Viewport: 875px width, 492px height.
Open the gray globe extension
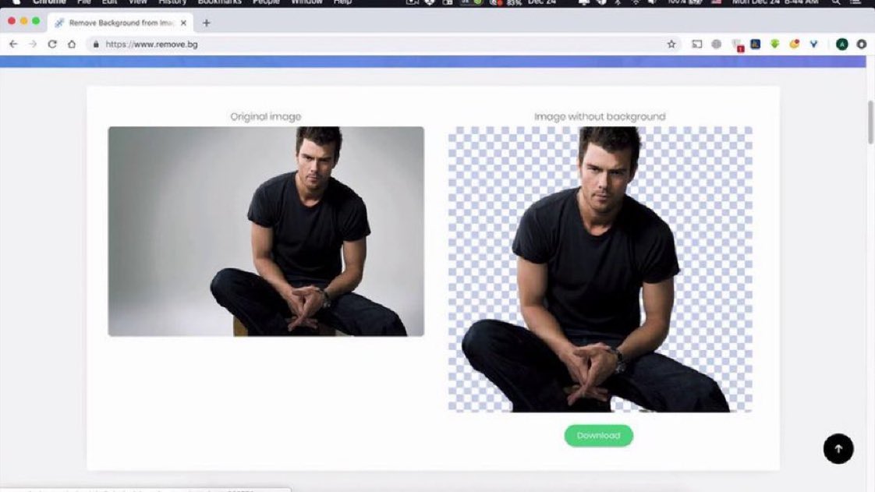point(717,44)
